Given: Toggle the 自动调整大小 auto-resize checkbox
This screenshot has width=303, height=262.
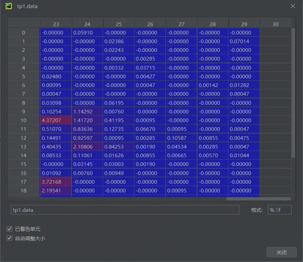Looking at the screenshot, I should point(10,238).
